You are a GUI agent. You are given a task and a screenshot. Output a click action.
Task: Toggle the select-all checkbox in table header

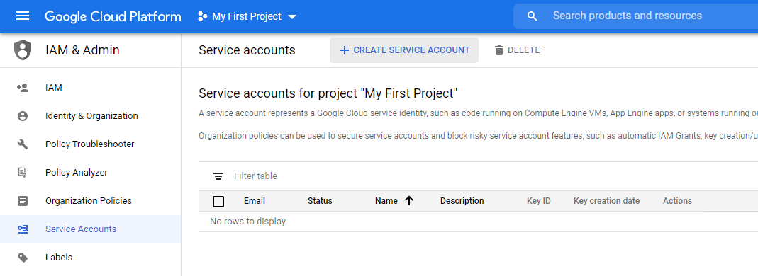[x=218, y=201]
